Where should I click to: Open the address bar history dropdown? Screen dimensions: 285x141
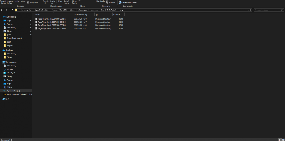[x=248, y=10]
